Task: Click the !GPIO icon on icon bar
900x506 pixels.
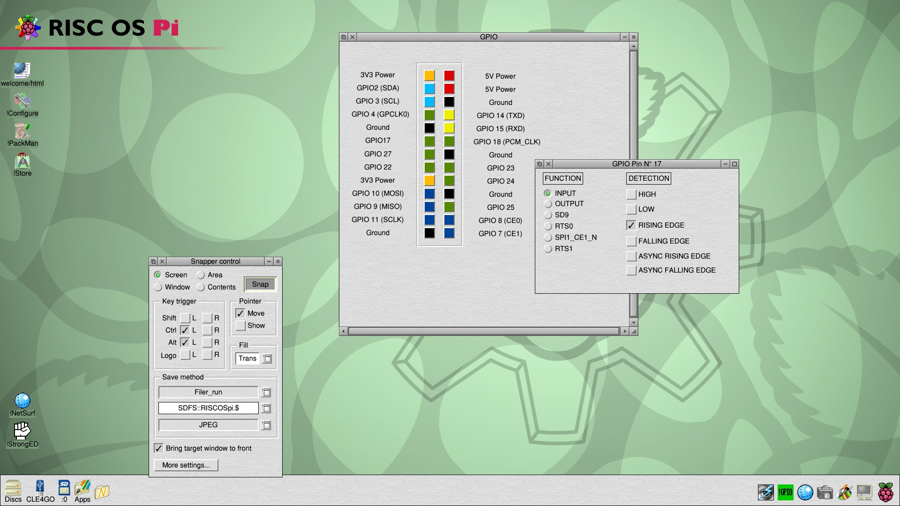Action: (x=785, y=492)
